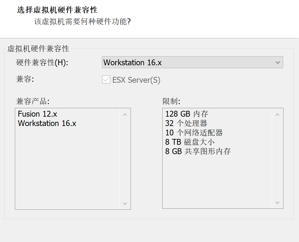Click the 兼容产品 list scroll-down arrow
Screen dimensions: 299x242
click(x=125, y=204)
